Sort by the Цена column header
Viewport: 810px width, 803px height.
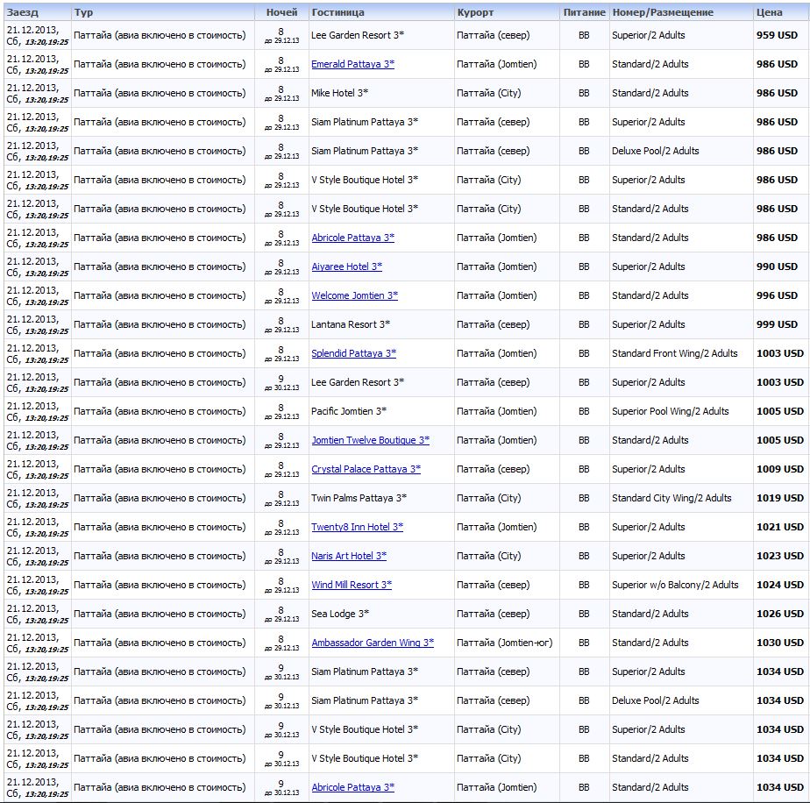tap(770, 12)
